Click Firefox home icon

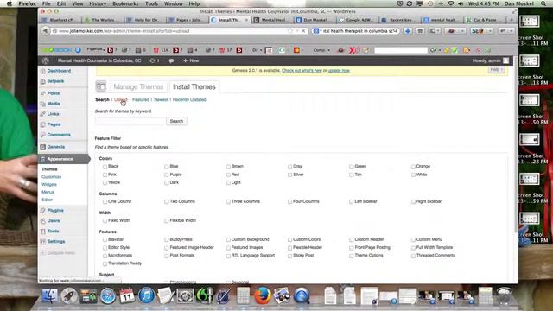point(420,31)
